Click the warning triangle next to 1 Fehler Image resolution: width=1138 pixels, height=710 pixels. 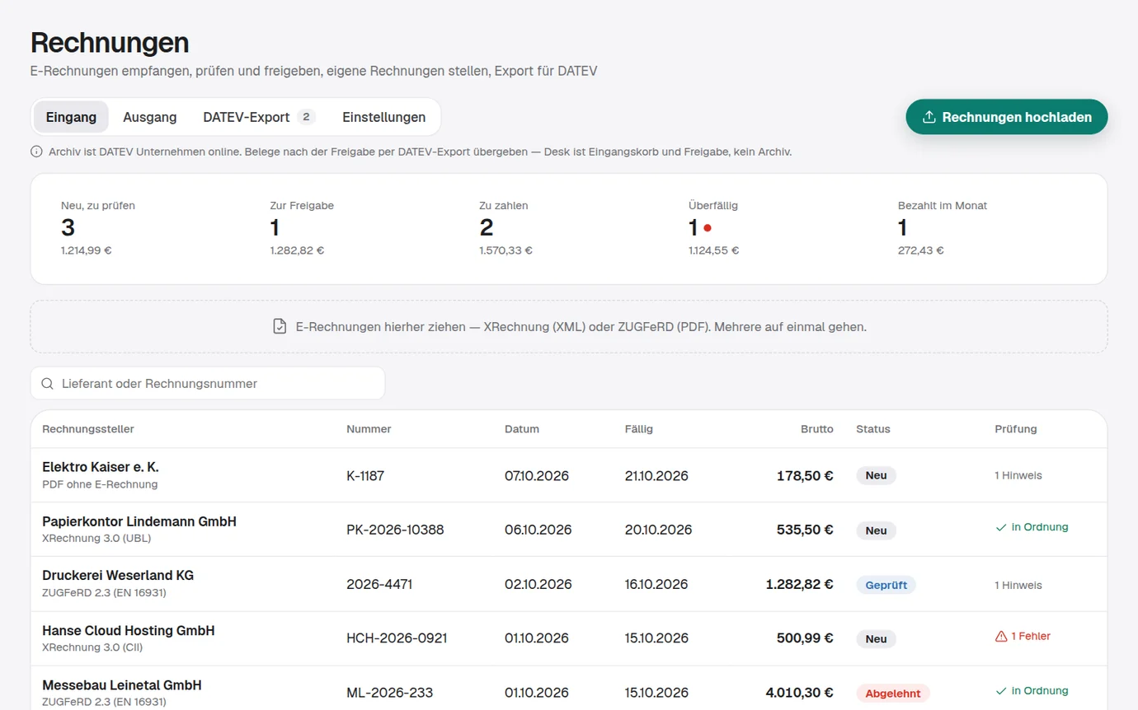pos(1001,637)
